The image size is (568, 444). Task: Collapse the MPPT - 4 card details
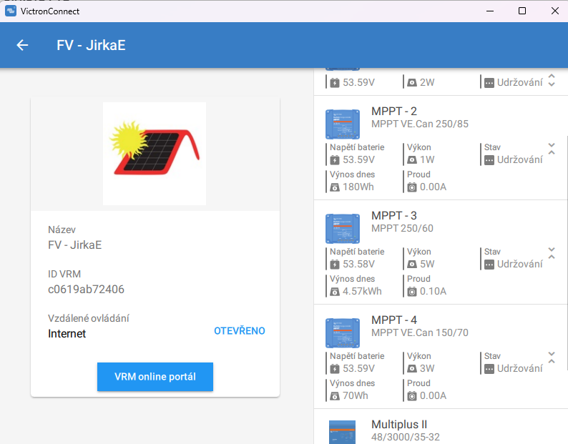tap(552, 357)
